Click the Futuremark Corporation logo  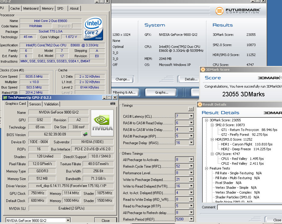click(238, 11)
